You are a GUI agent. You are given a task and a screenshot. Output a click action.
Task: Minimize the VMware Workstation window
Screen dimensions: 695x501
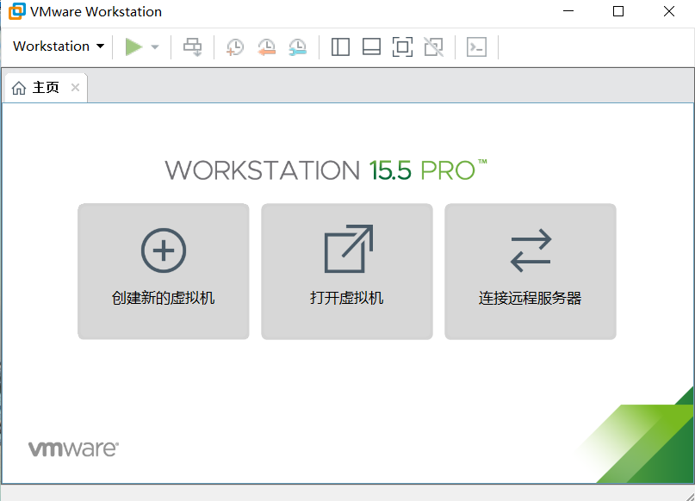coord(568,11)
